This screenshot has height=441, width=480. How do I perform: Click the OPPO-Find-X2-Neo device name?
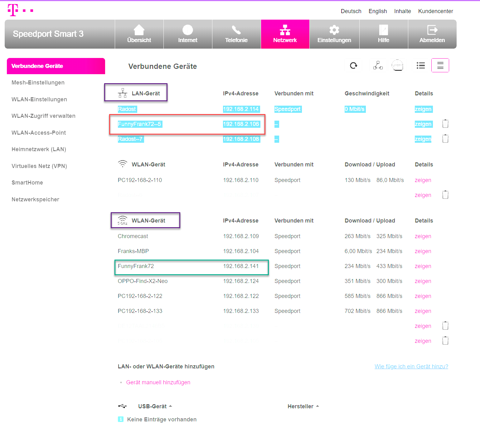point(143,281)
